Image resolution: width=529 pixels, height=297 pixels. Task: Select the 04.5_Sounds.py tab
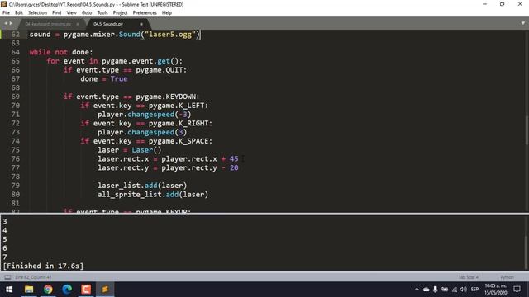pyautogui.click(x=108, y=24)
